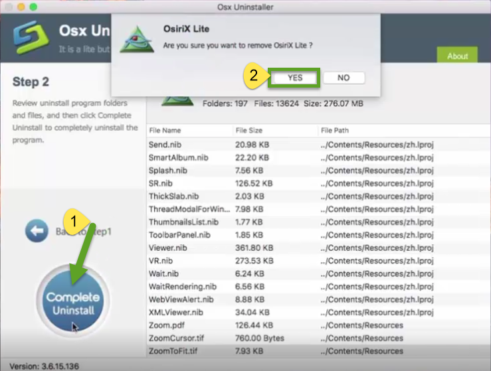Confirm removal by clicking YES
The image size is (491, 371).
pos(295,78)
